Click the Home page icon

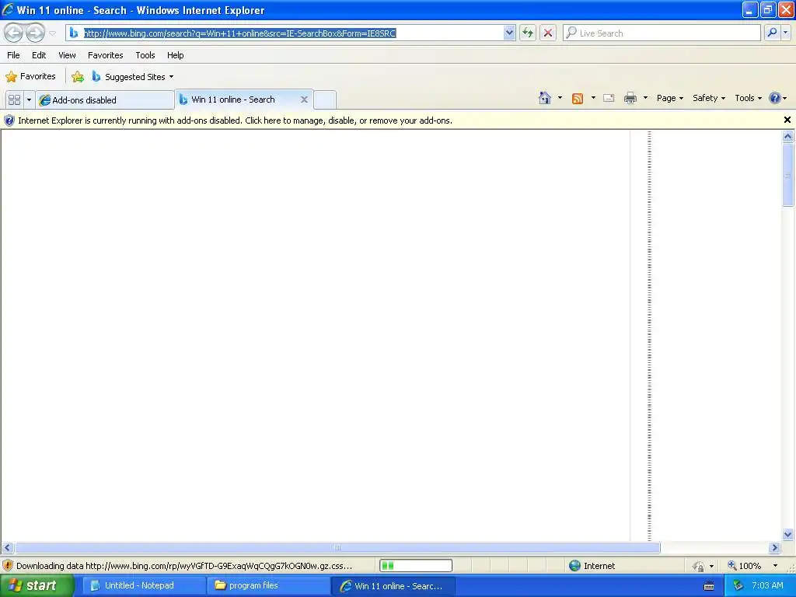tap(545, 98)
